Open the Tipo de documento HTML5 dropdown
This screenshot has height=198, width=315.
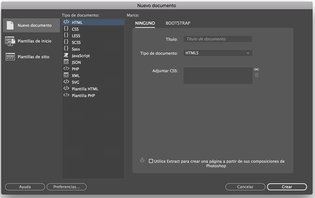tap(218, 53)
